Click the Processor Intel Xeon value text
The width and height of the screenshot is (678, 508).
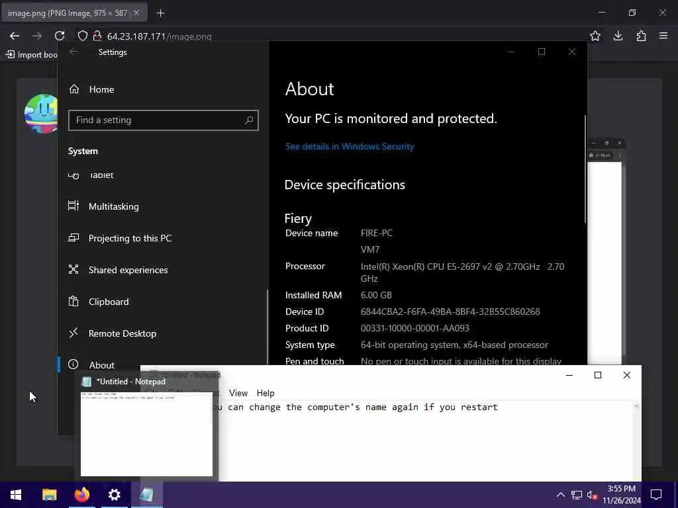(x=462, y=273)
